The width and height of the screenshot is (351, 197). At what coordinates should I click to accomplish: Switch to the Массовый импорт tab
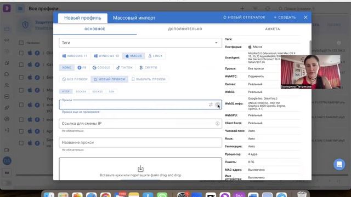(134, 18)
